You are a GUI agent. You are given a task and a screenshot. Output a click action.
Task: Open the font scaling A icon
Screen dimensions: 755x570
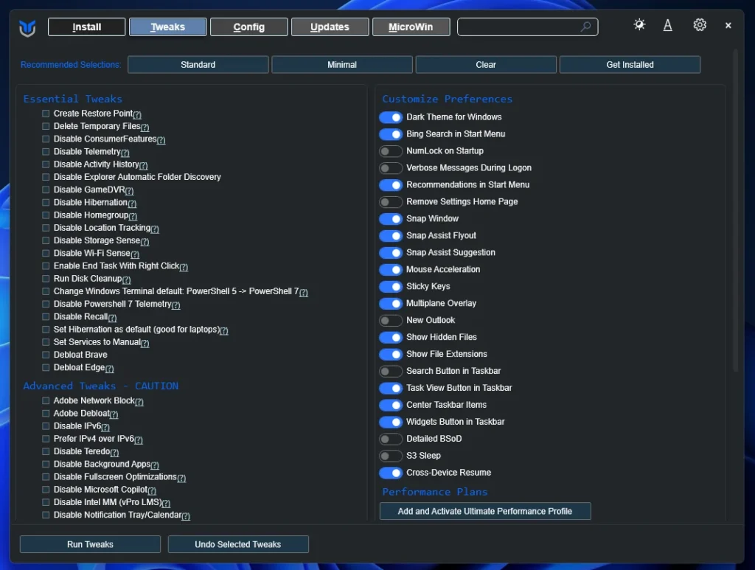[668, 25]
